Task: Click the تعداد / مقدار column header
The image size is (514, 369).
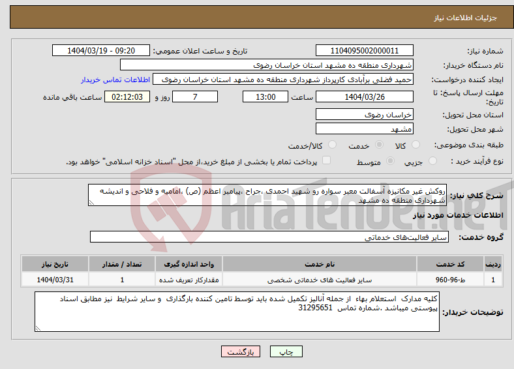Action: (x=121, y=264)
